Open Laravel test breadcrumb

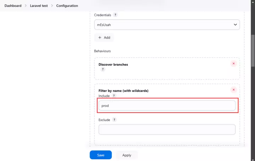pyautogui.click(x=39, y=6)
